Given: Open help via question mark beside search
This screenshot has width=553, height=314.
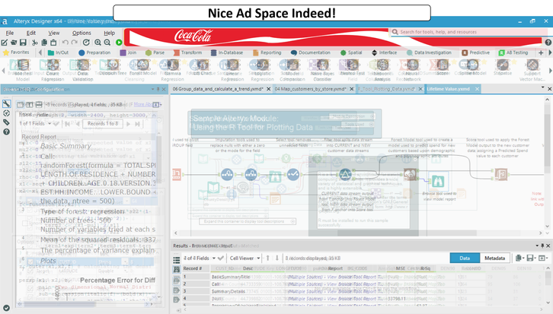Looking at the screenshot, I should [548, 43].
